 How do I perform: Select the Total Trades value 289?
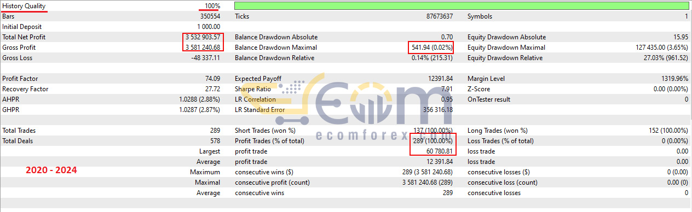(215, 131)
